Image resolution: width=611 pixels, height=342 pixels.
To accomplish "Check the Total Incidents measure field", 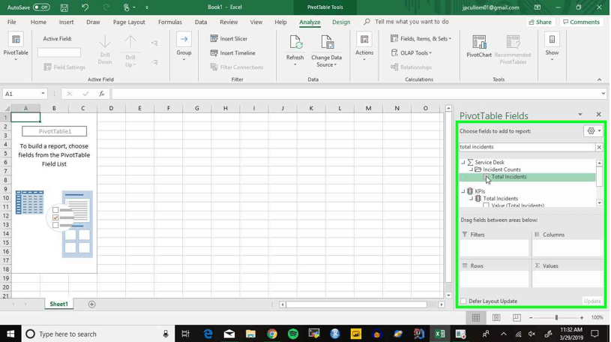I will [x=486, y=177].
